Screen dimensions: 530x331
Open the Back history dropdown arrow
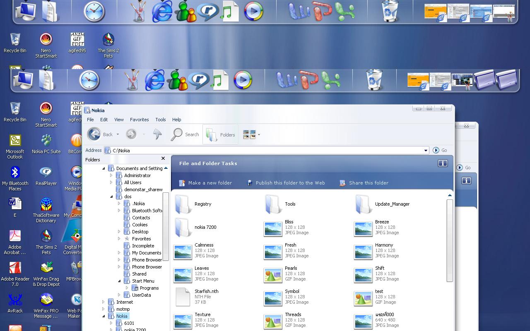tap(118, 134)
